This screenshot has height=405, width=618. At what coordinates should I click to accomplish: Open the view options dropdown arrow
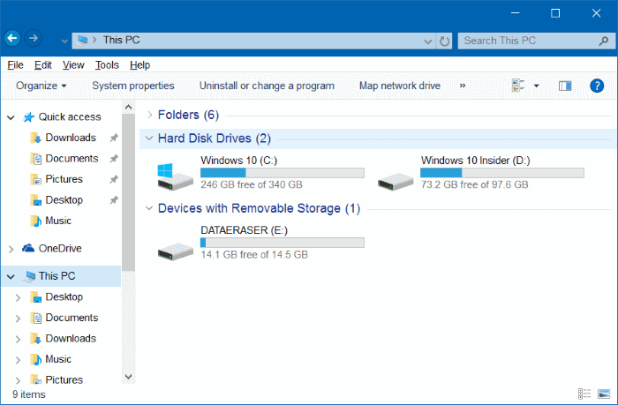coord(537,86)
